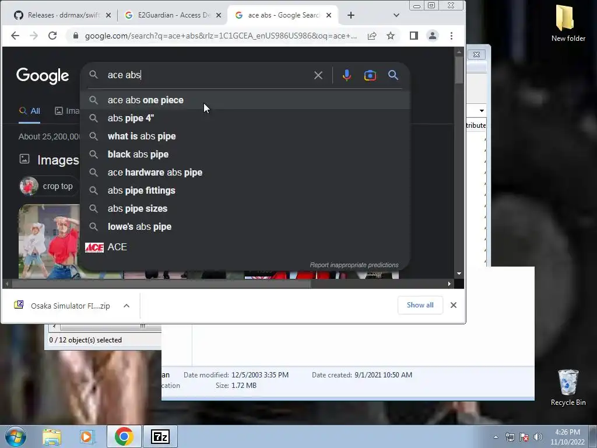Close the ace abs Google Search tab
This screenshot has width=597, height=448.
pyautogui.click(x=329, y=15)
